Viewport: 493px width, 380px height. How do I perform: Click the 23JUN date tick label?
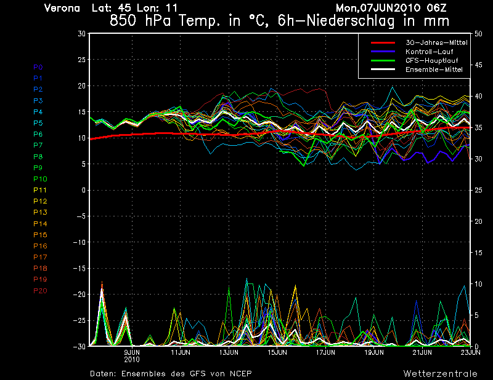tap(471, 353)
